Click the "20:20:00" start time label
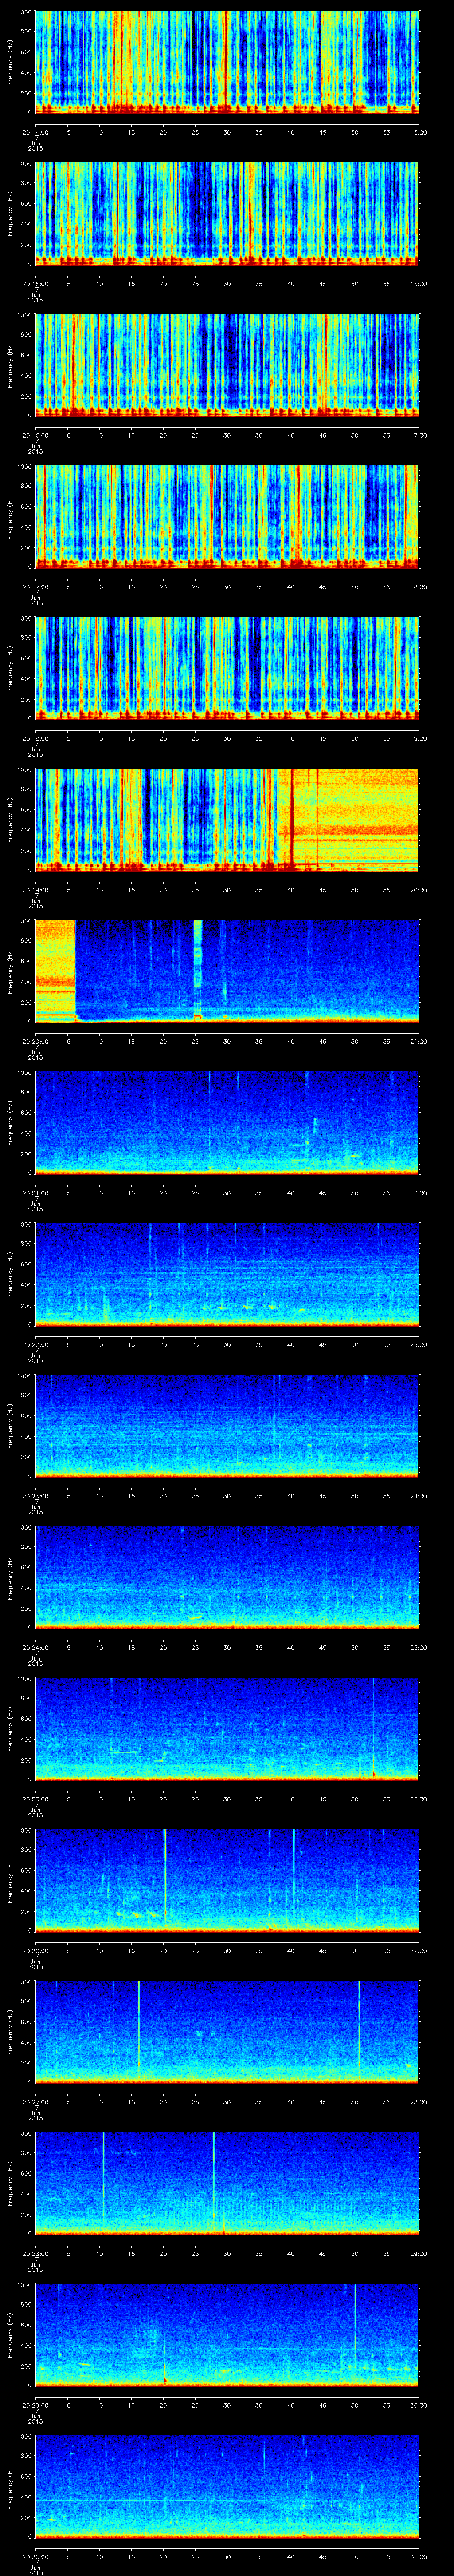 point(36,1041)
